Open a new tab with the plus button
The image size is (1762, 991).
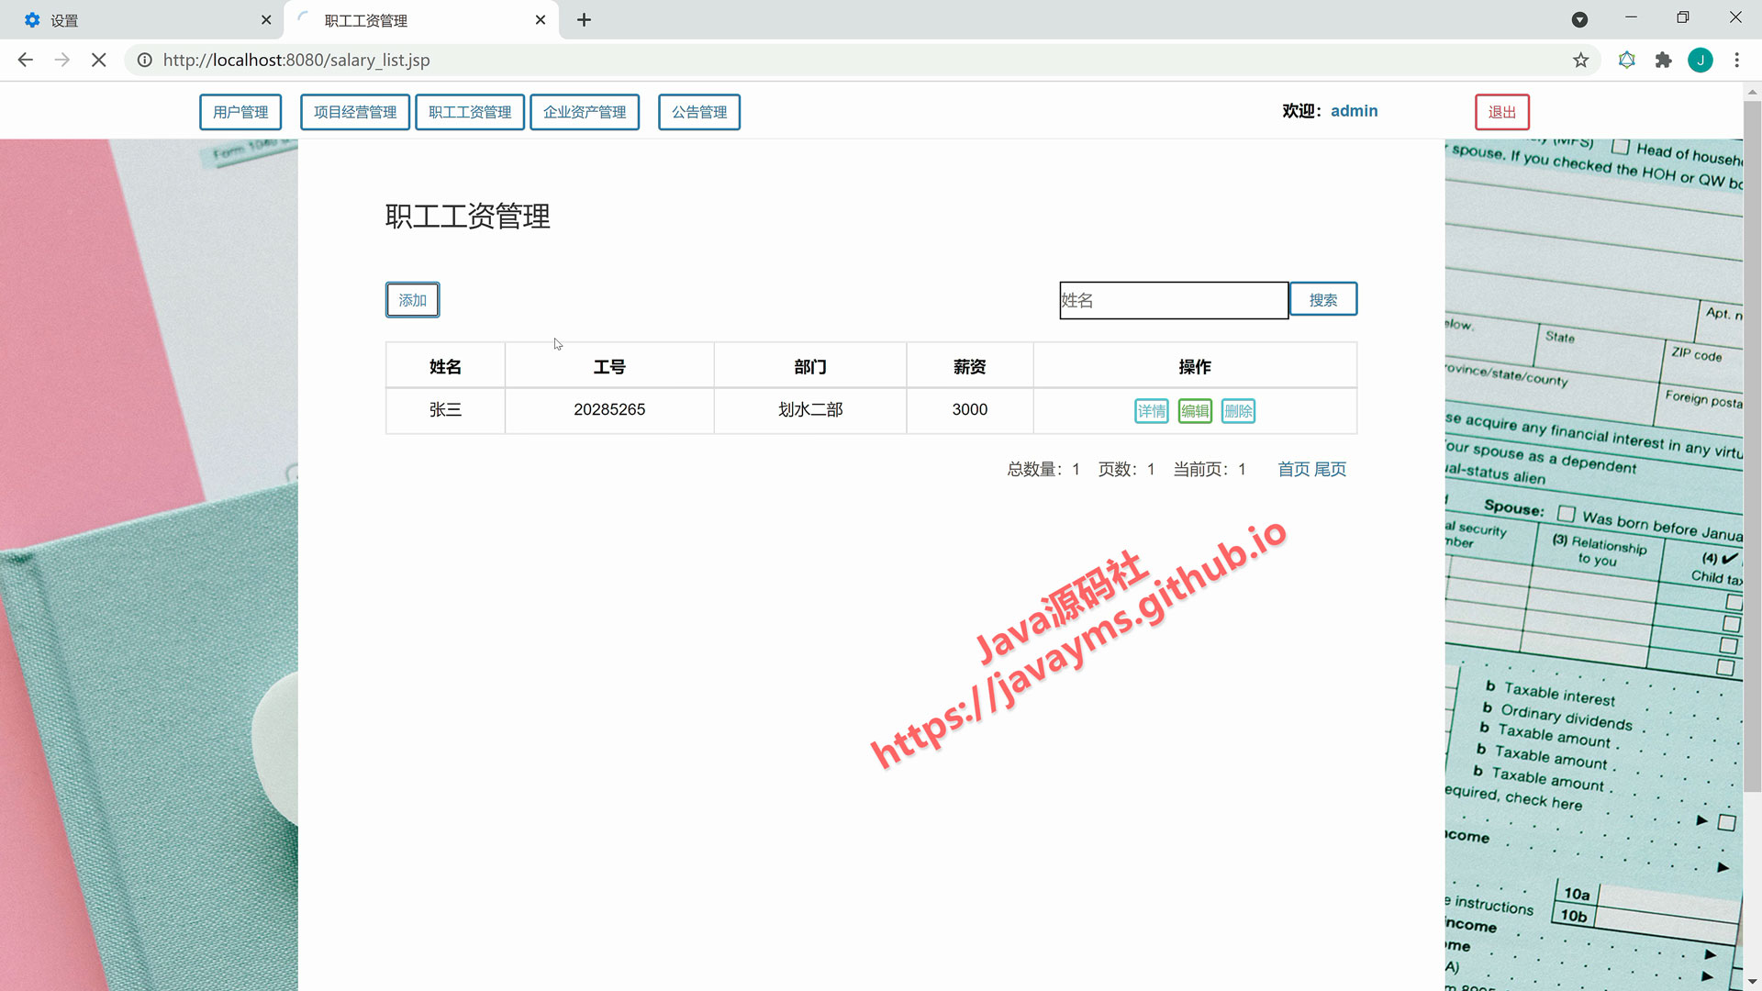(584, 19)
